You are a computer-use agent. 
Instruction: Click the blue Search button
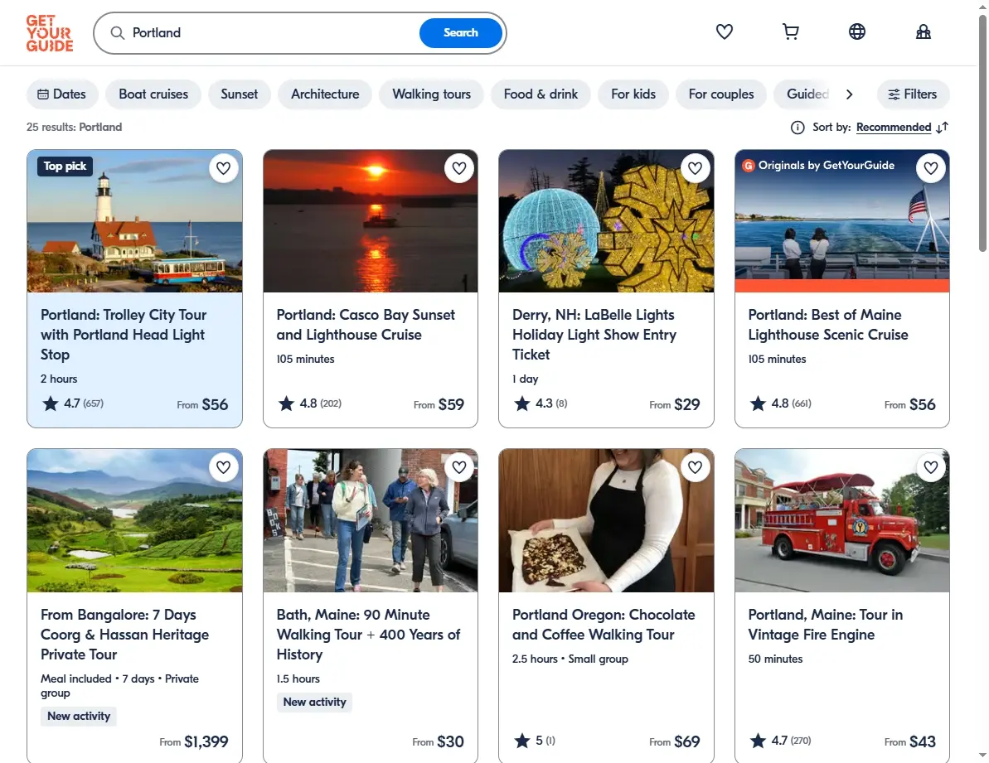click(x=460, y=33)
